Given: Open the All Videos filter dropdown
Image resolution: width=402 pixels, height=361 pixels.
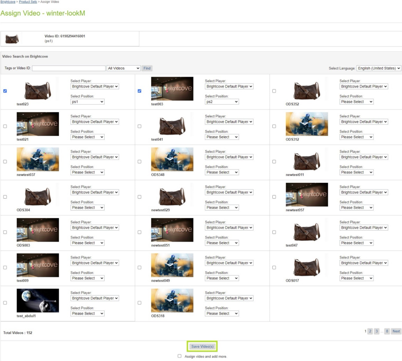Looking at the screenshot, I should (x=123, y=68).
